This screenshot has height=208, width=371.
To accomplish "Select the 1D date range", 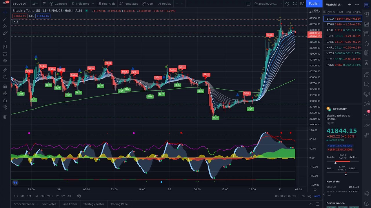I will click(16, 196).
